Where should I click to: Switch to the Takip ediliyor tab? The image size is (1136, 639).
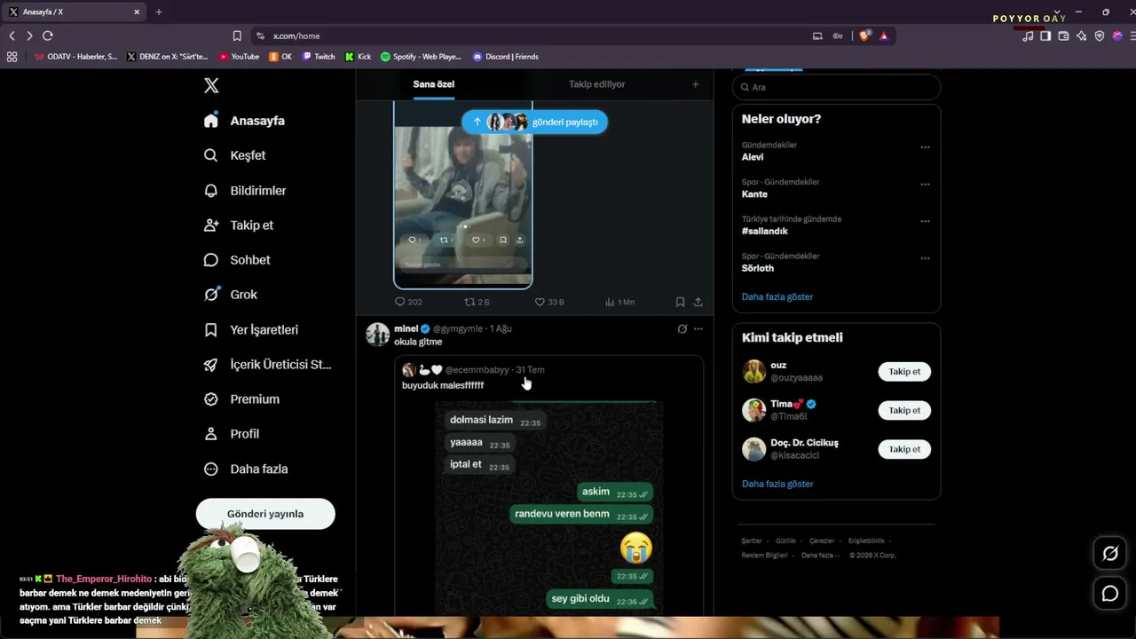coord(597,84)
